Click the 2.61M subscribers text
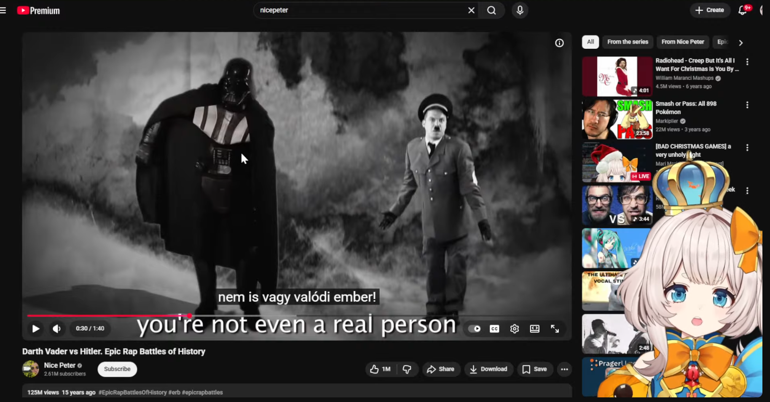Screen dimensions: 770x402 click(x=65, y=374)
